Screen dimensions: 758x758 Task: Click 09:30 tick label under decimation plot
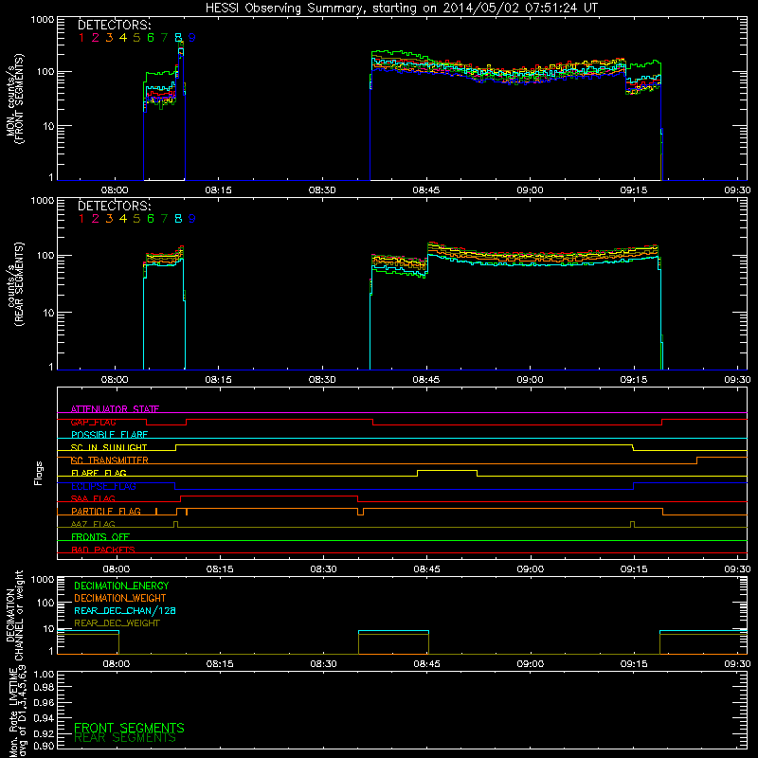pos(738,664)
